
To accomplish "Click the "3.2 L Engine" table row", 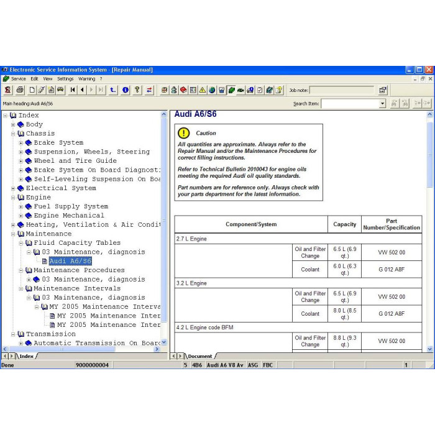I will point(298,283).
